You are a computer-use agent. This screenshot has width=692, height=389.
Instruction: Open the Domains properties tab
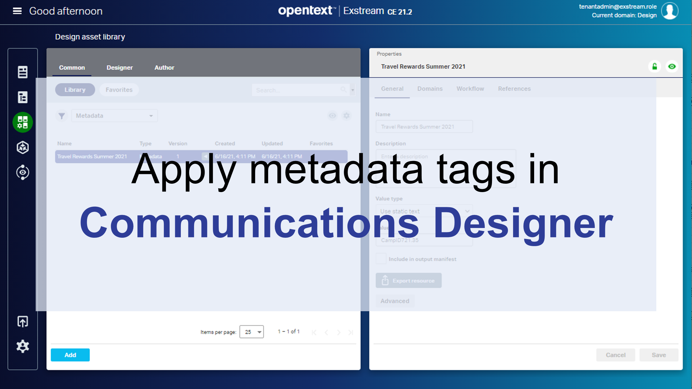(430, 89)
